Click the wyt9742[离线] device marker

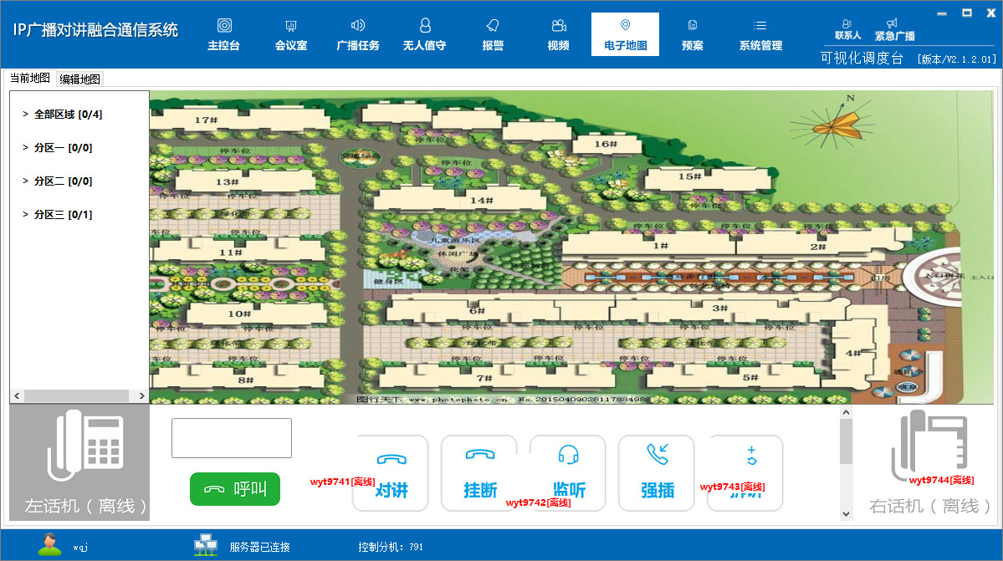pyautogui.click(x=539, y=502)
